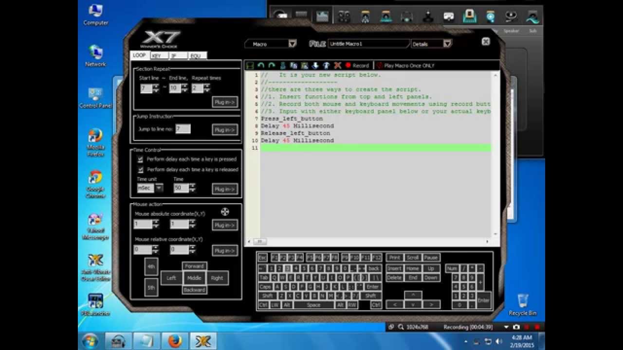Click the Space key on virtual keyboard
623x350 pixels.
click(x=314, y=305)
